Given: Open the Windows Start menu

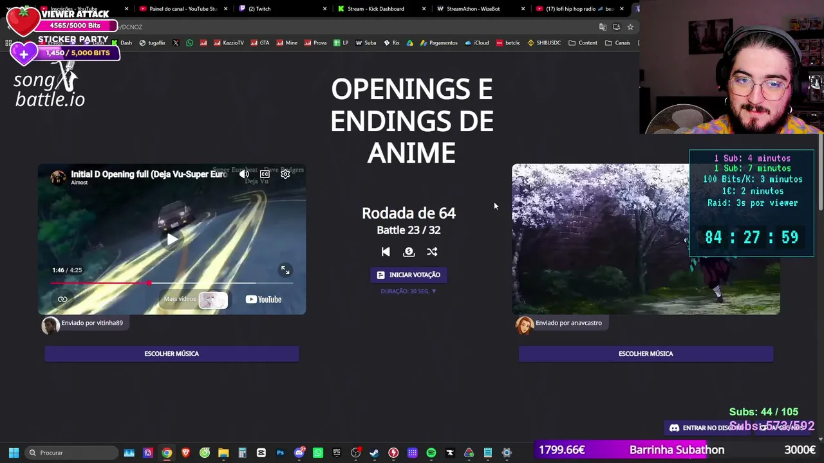Looking at the screenshot, I should pyautogui.click(x=14, y=453).
